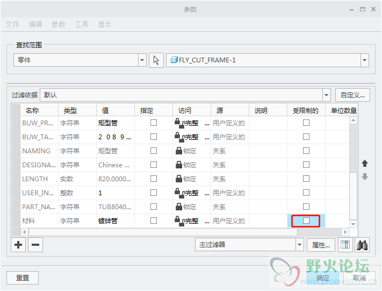Click lock icon in LENGTH row
This screenshot has width=382, height=291.
(x=179, y=179)
